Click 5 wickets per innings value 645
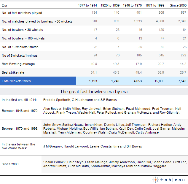 click(x=161, y=55)
